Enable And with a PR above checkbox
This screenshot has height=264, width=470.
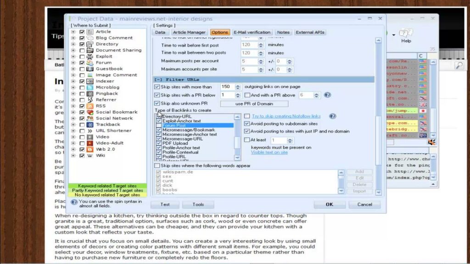point(247,95)
